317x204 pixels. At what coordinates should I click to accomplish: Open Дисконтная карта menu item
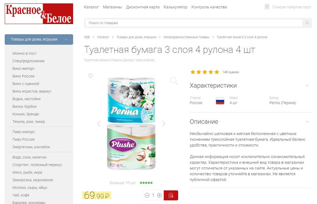[x=143, y=7]
